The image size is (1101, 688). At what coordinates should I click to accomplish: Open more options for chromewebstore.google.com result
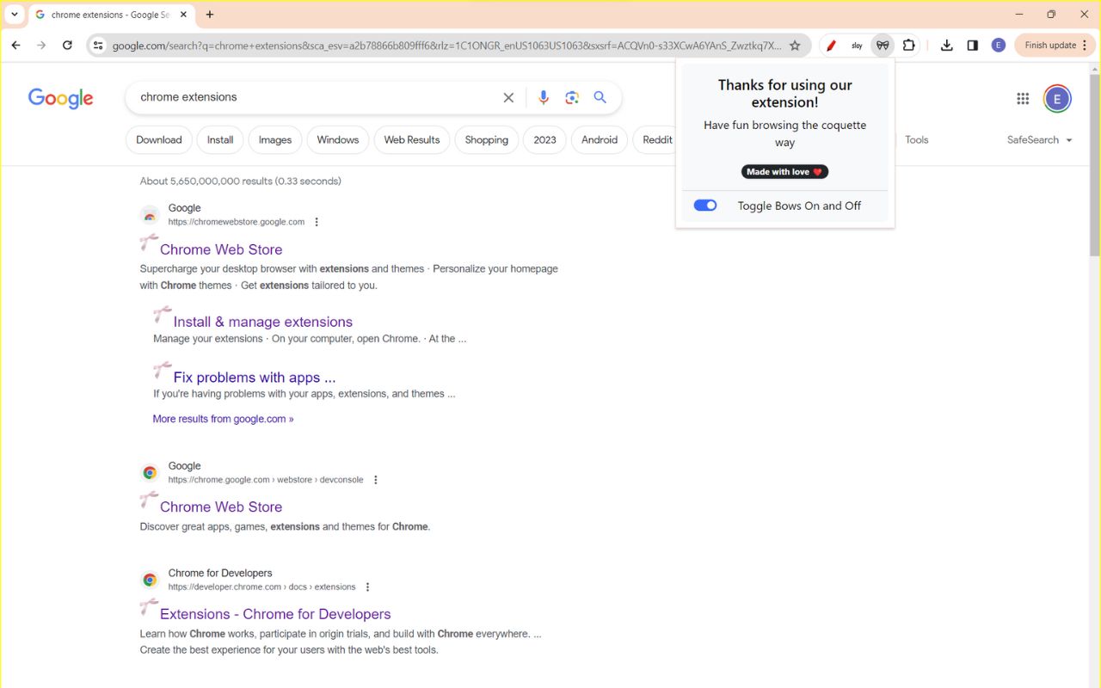(317, 222)
